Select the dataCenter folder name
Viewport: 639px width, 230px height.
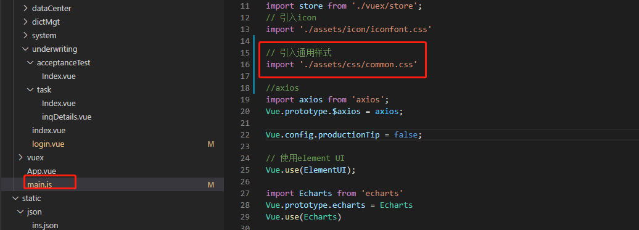pos(51,8)
